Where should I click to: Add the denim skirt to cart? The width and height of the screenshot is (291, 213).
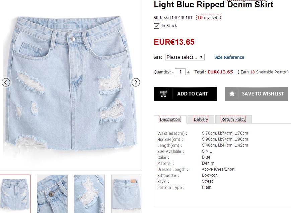pyautogui.click(x=185, y=94)
